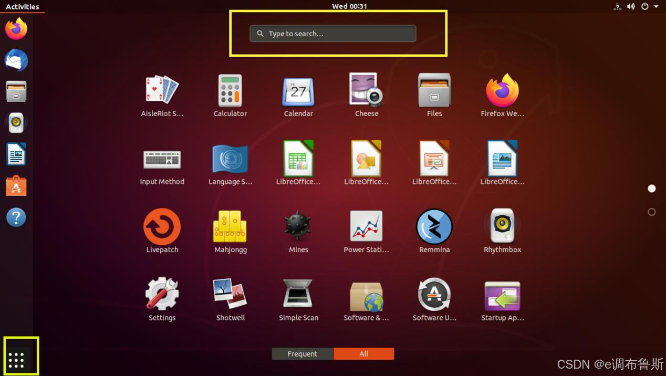This screenshot has width=666, height=376.
Task: Click the Type to search field
Action: point(333,34)
